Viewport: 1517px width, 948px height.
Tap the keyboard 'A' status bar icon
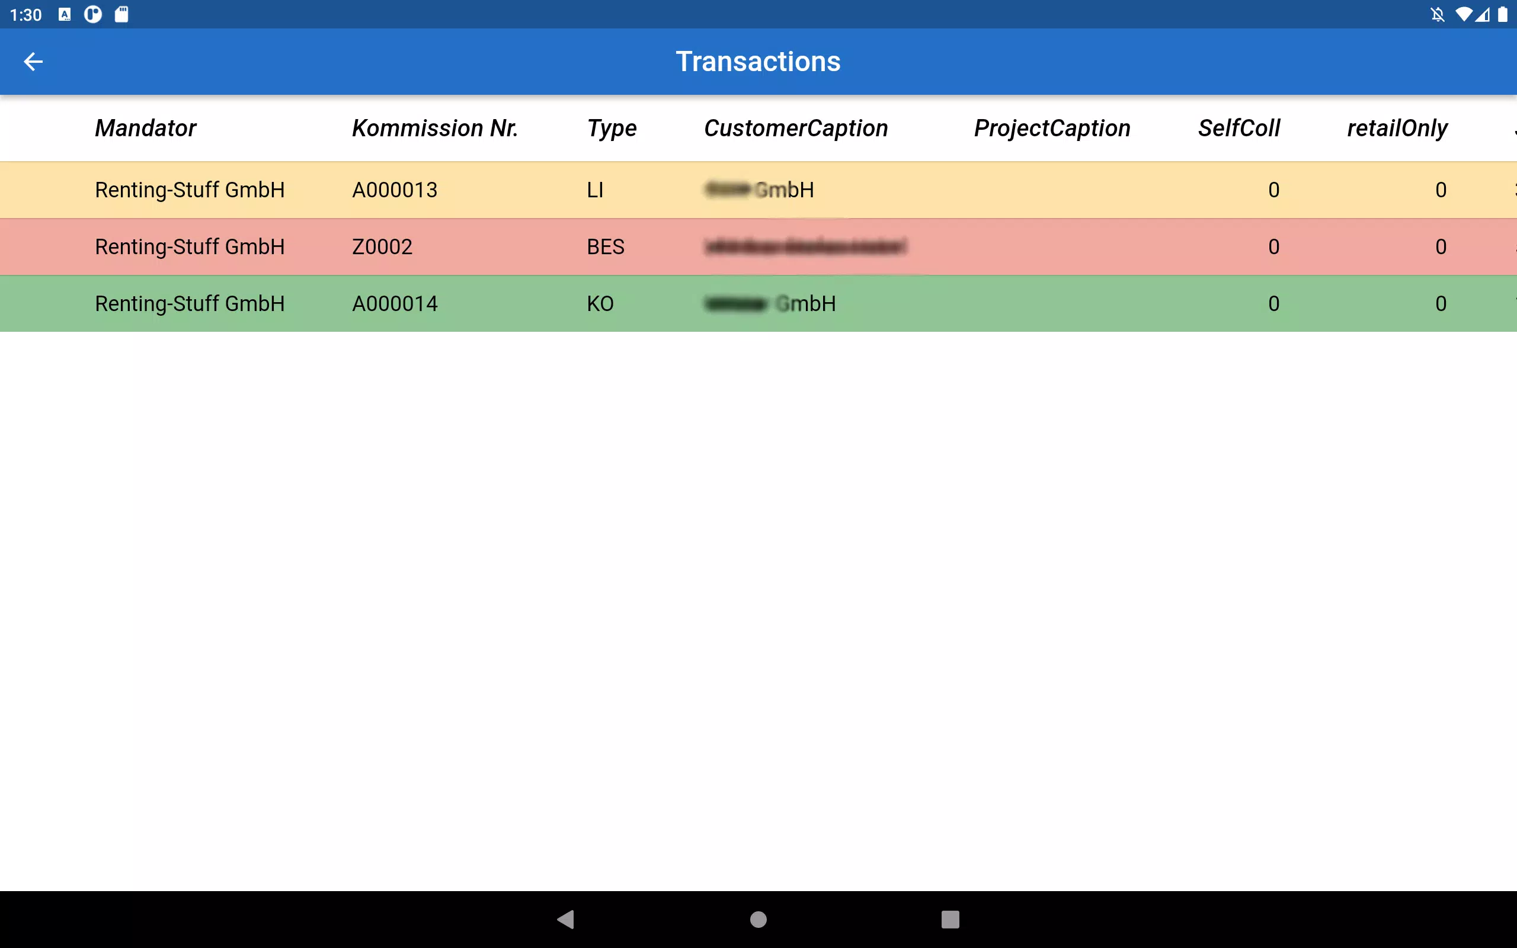pos(65,14)
